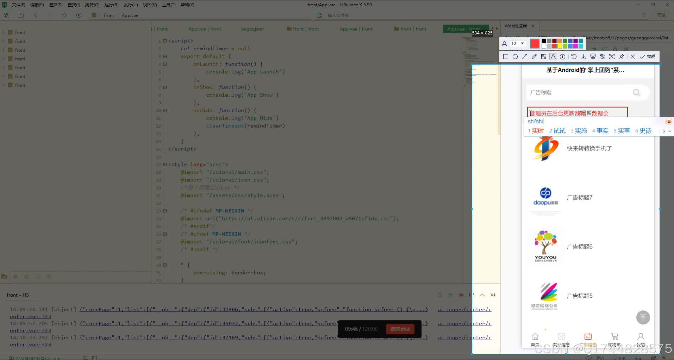Undo last screenshot annotation

point(574,57)
